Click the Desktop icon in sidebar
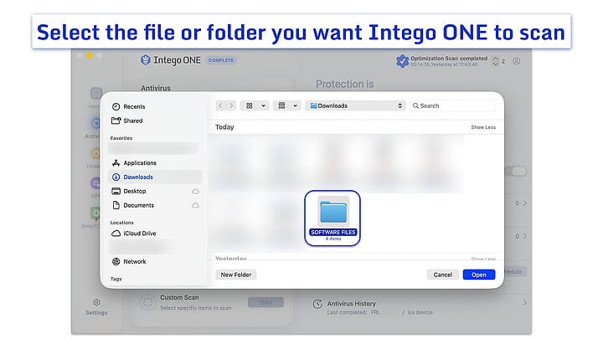The image size is (603, 339). pyautogui.click(x=116, y=191)
